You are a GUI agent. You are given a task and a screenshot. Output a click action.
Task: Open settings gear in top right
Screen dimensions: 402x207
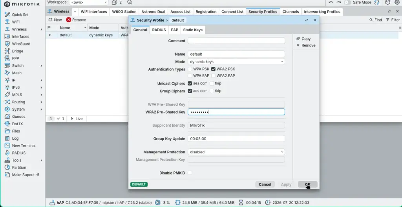[397, 2]
